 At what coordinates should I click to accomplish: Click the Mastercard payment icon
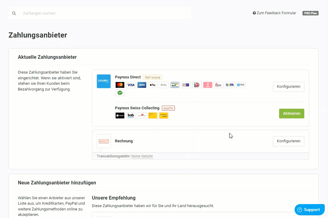(120, 85)
